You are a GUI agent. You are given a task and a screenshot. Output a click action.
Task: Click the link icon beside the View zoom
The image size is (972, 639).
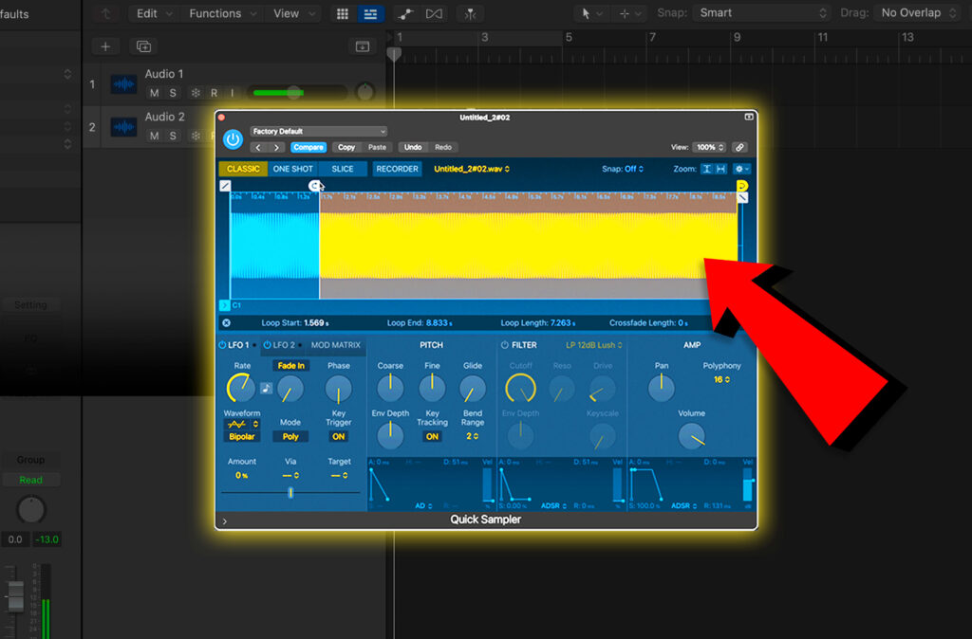tap(741, 147)
